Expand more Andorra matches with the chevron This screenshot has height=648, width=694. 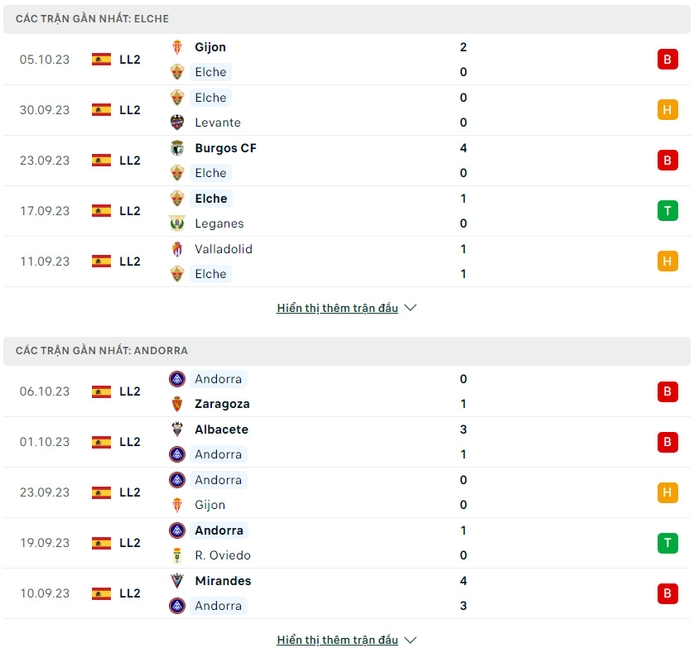[x=410, y=640]
